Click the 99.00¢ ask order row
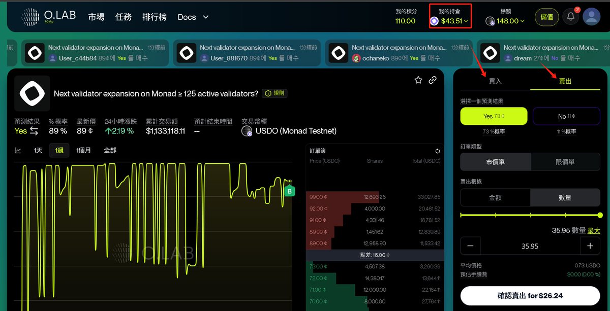610x311 pixels. 375,197
